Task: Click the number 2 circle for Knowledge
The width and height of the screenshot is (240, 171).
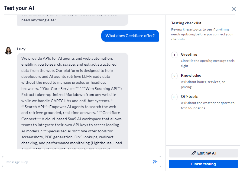Action: [174, 76]
